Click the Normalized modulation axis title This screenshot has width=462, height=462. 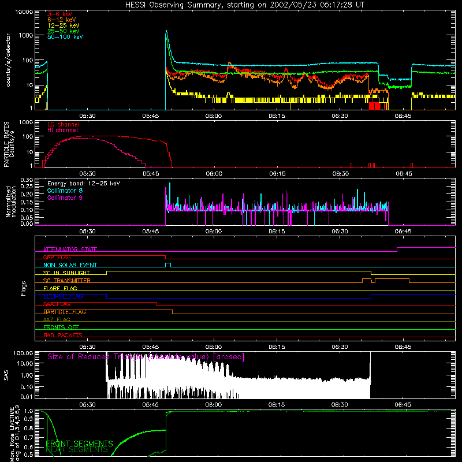pos(10,202)
